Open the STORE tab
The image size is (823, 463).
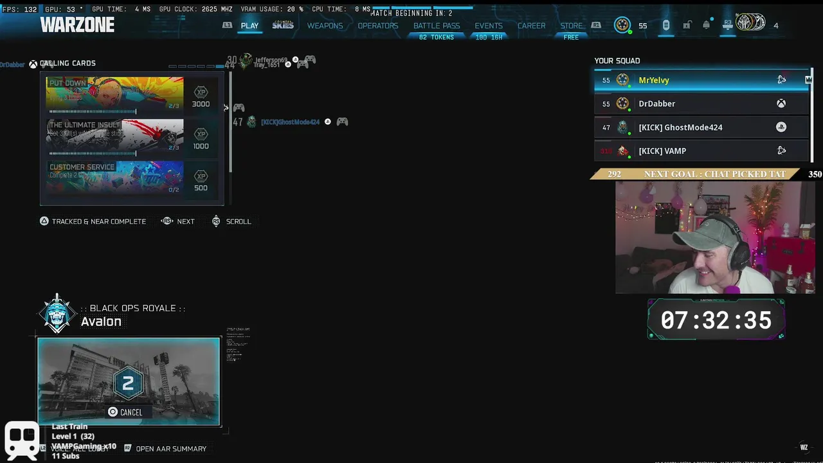[x=571, y=26]
